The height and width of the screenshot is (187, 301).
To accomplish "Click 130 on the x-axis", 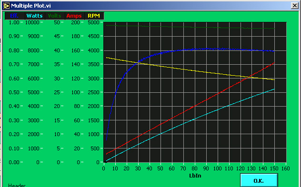I will tap(251, 168).
